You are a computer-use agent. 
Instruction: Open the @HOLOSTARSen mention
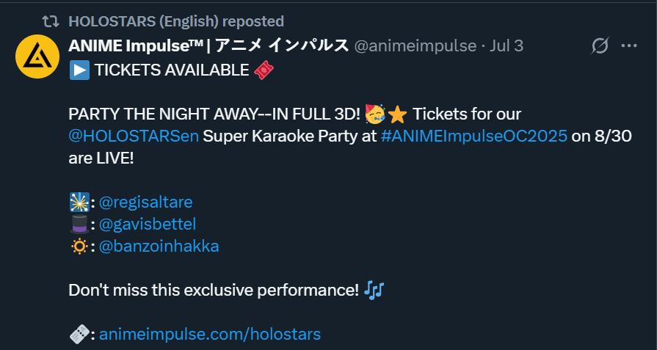[x=134, y=136]
